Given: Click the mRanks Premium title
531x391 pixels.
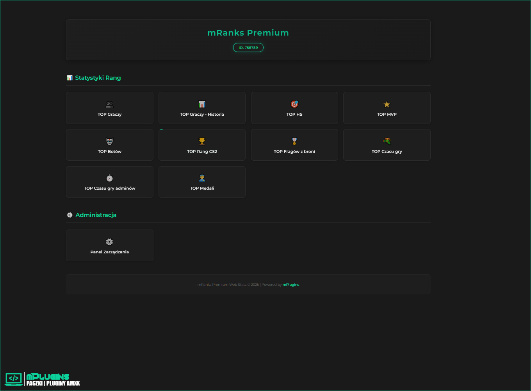Looking at the screenshot, I should coord(248,33).
